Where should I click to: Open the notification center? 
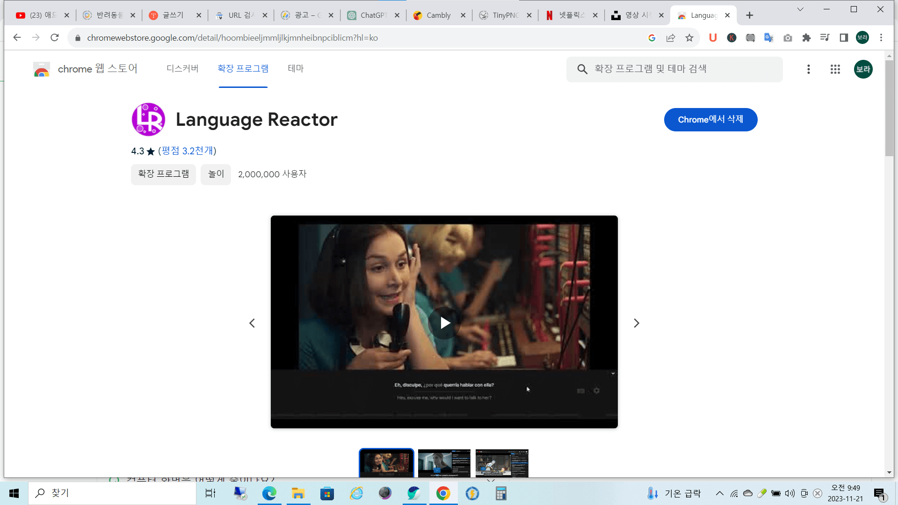tap(880, 493)
